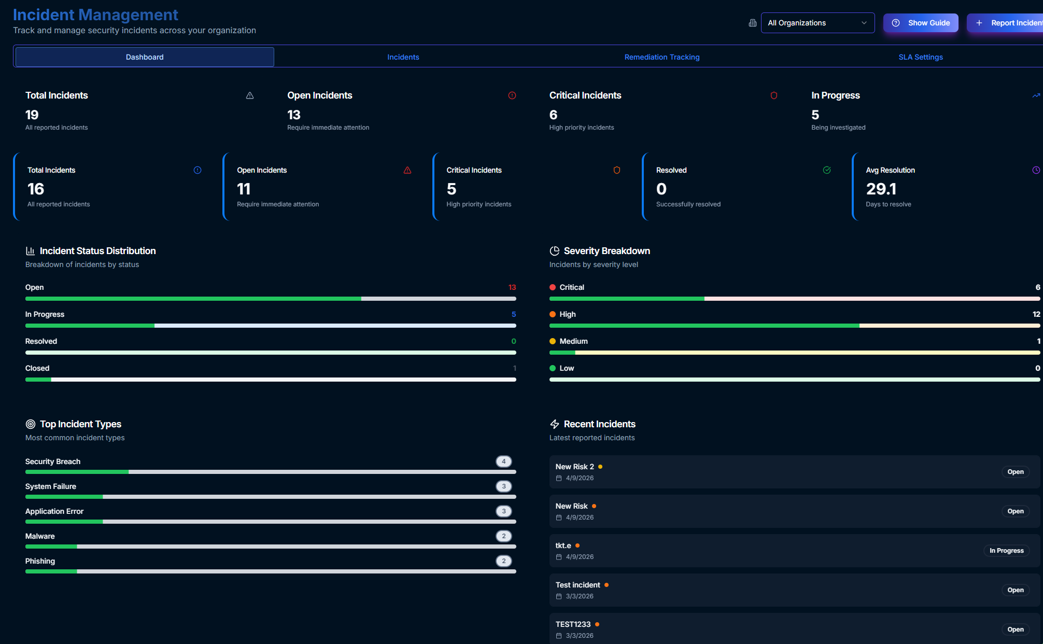Click the Security Breach count badge 4
This screenshot has width=1043, height=644.
coord(504,461)
